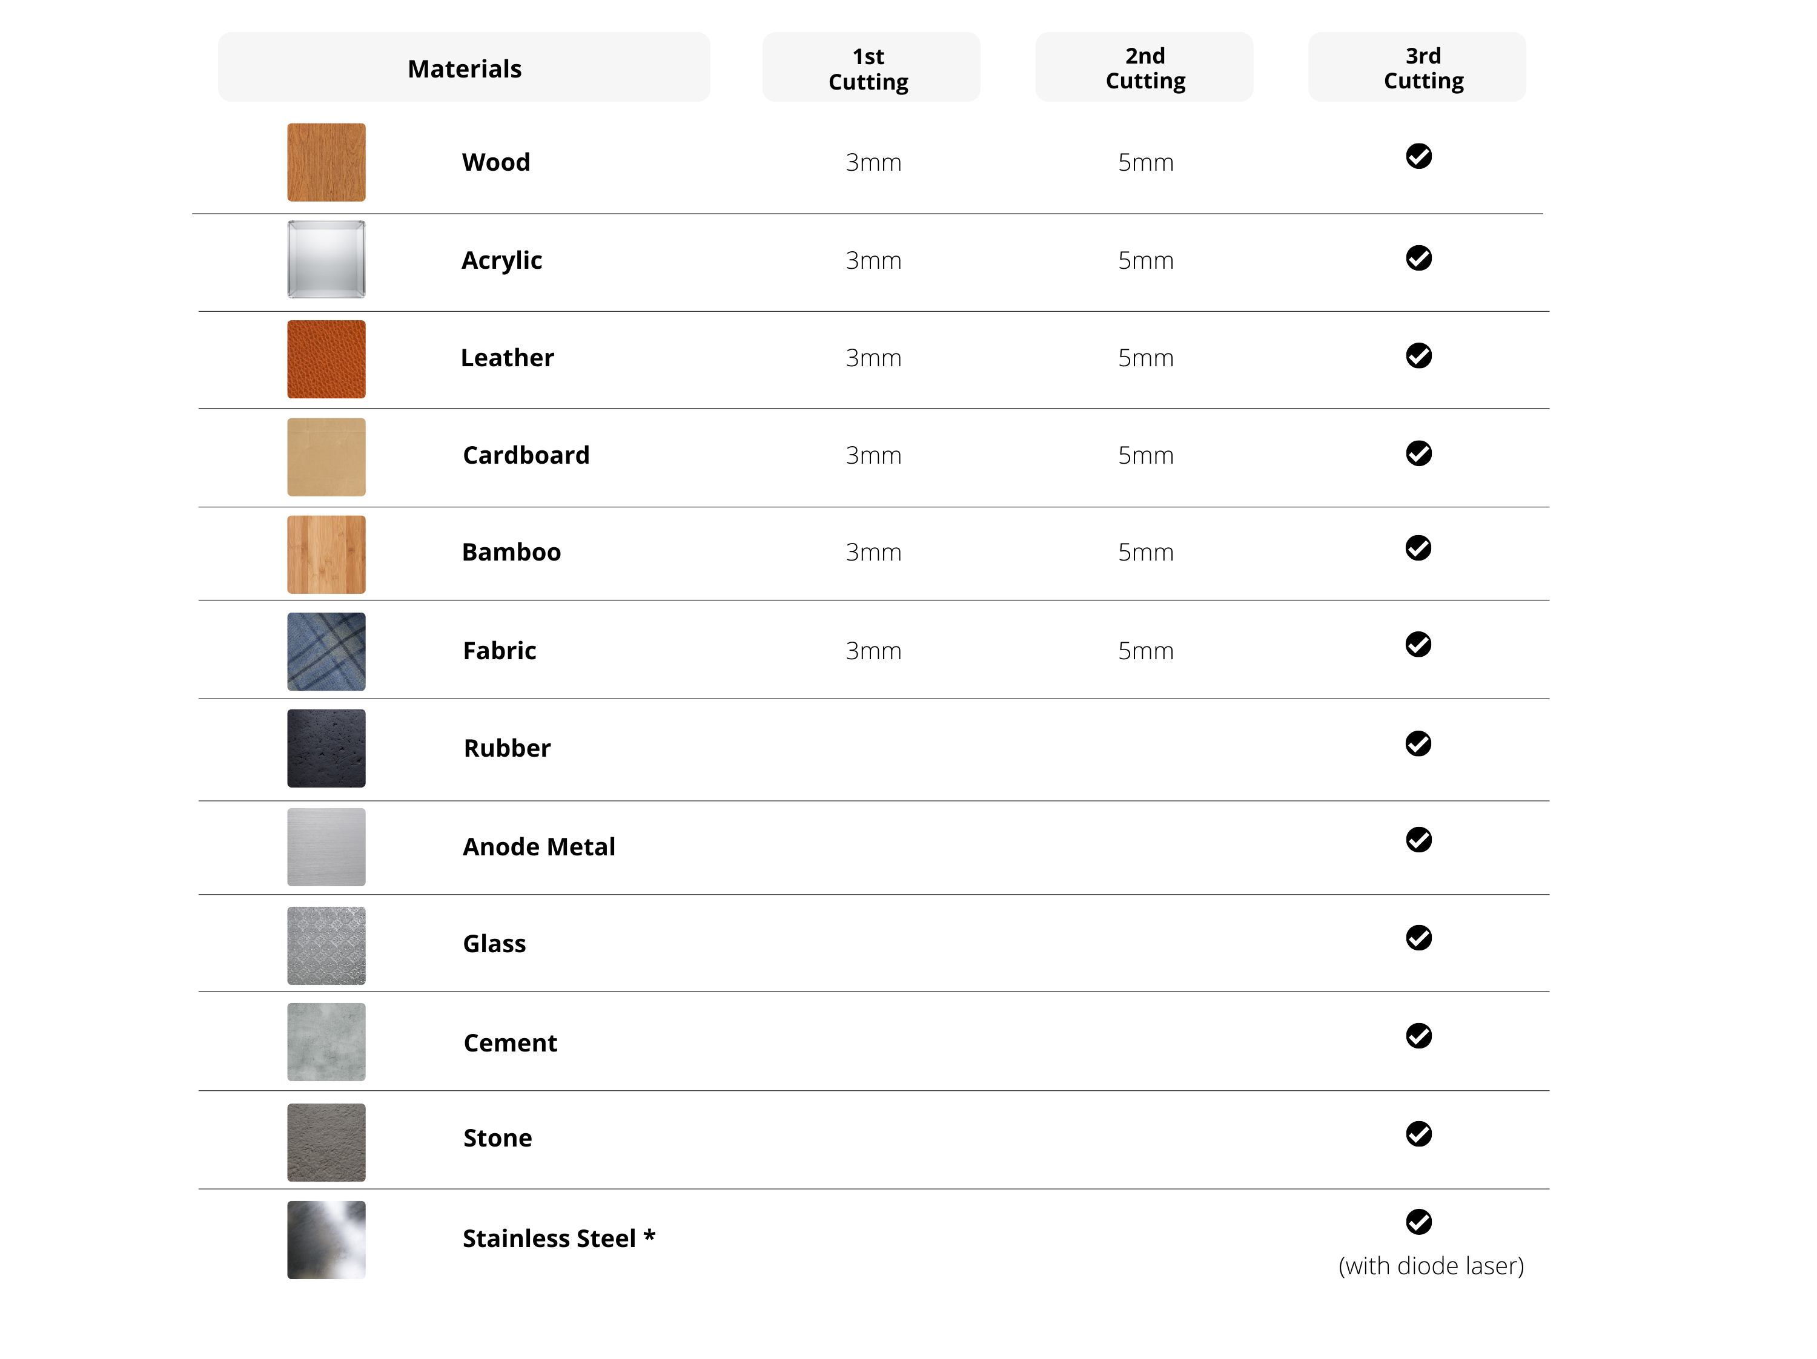Click the Stainless Steel checkmark icon

coord(1418,1221)
